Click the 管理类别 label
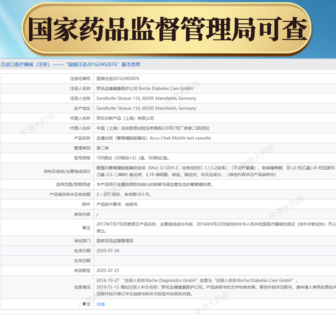336x336 pixels. click(82, 148)
